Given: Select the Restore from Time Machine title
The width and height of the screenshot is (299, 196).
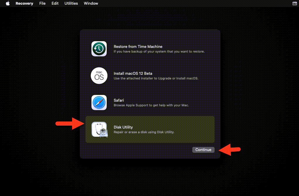Looking at the screenshot, I should (138, 46).
